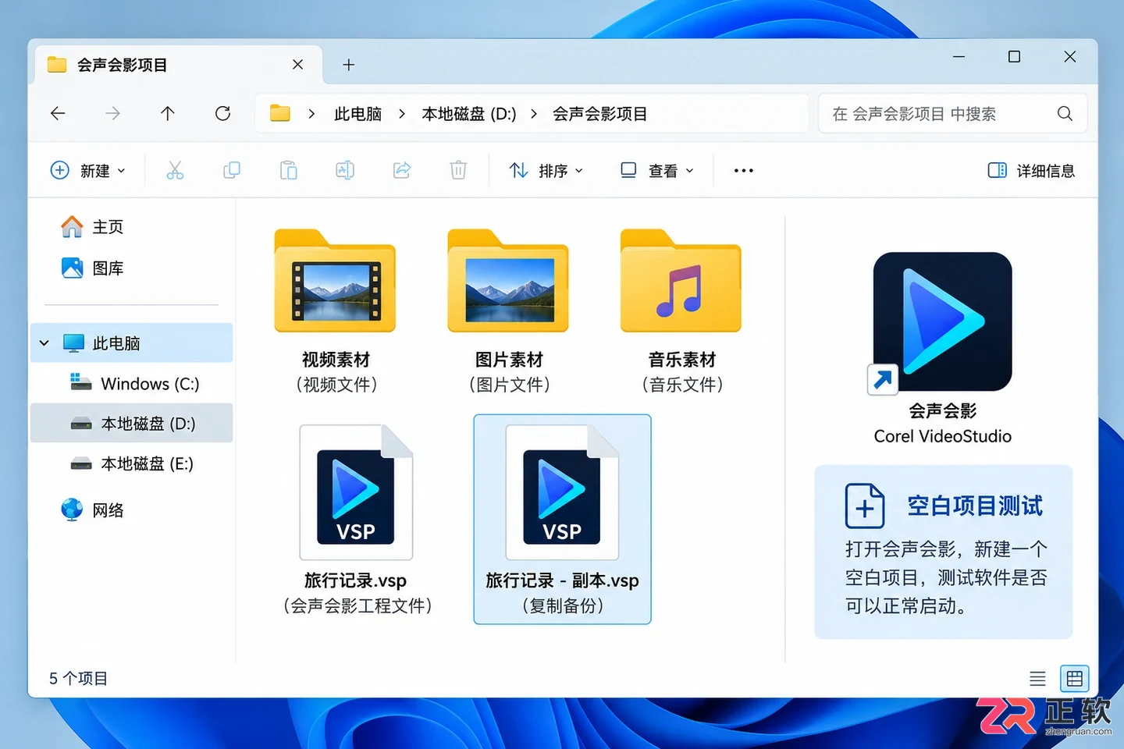Viewport: 1124px width, 749px height.
Task: Select the 会声会影项目 tab
Action: 178,65
